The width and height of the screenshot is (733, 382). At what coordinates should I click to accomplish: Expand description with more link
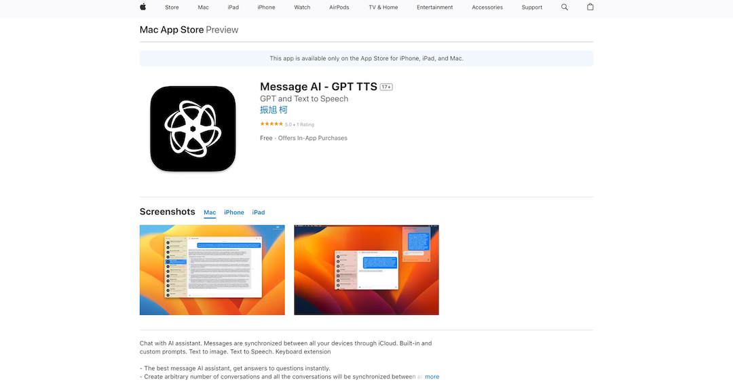pyautogui.click(x=432, y=377)
